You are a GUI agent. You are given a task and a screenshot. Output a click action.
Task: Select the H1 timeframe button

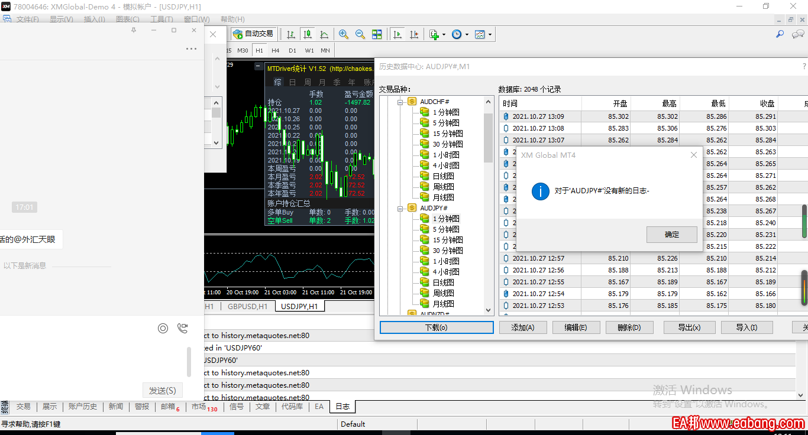[260, 51]
